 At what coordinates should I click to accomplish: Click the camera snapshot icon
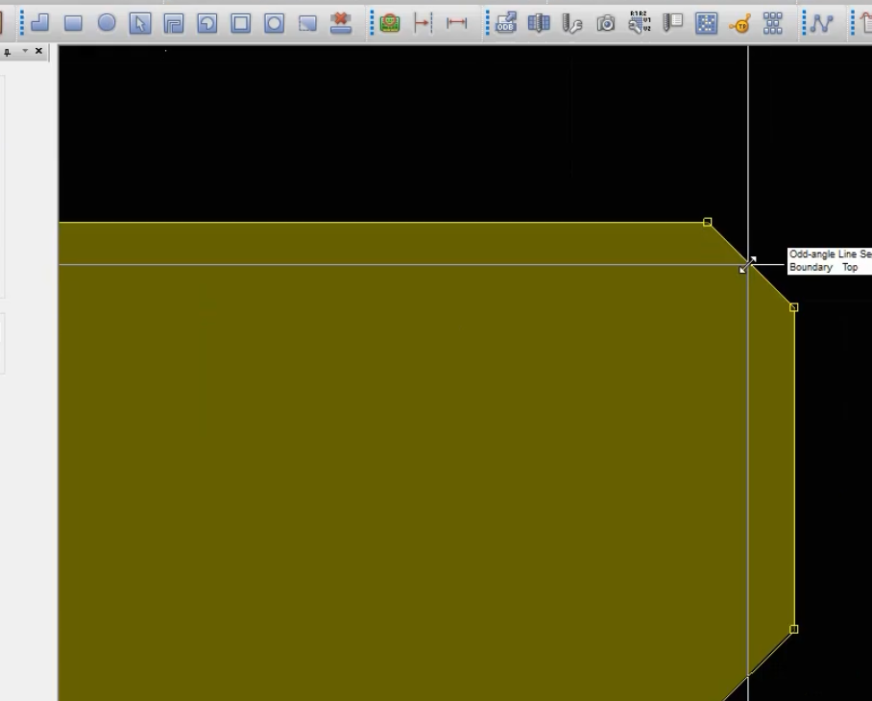click(606, 23)
